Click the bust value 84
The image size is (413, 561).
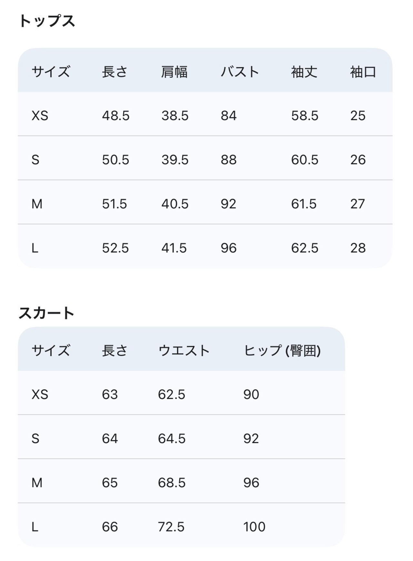pyautogui.click(x=228, y=115)
